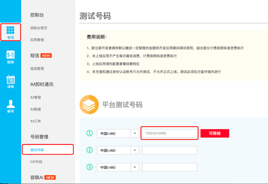Click the orange layered 平台测试号码 icon
Viewport: 268px width, 184px height.
(89, 105)
